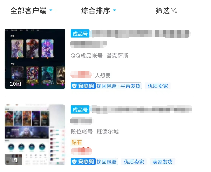The height and width of the screenshot is (172, 211).
Task: Select 优质卖家 tag on second listing
Action: tap(134, 162)
